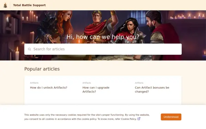The width and height of the screenshot is (206, 129).
Task: Select the Artifacts category label above unlock article
Action: click(x=34, y=83)
